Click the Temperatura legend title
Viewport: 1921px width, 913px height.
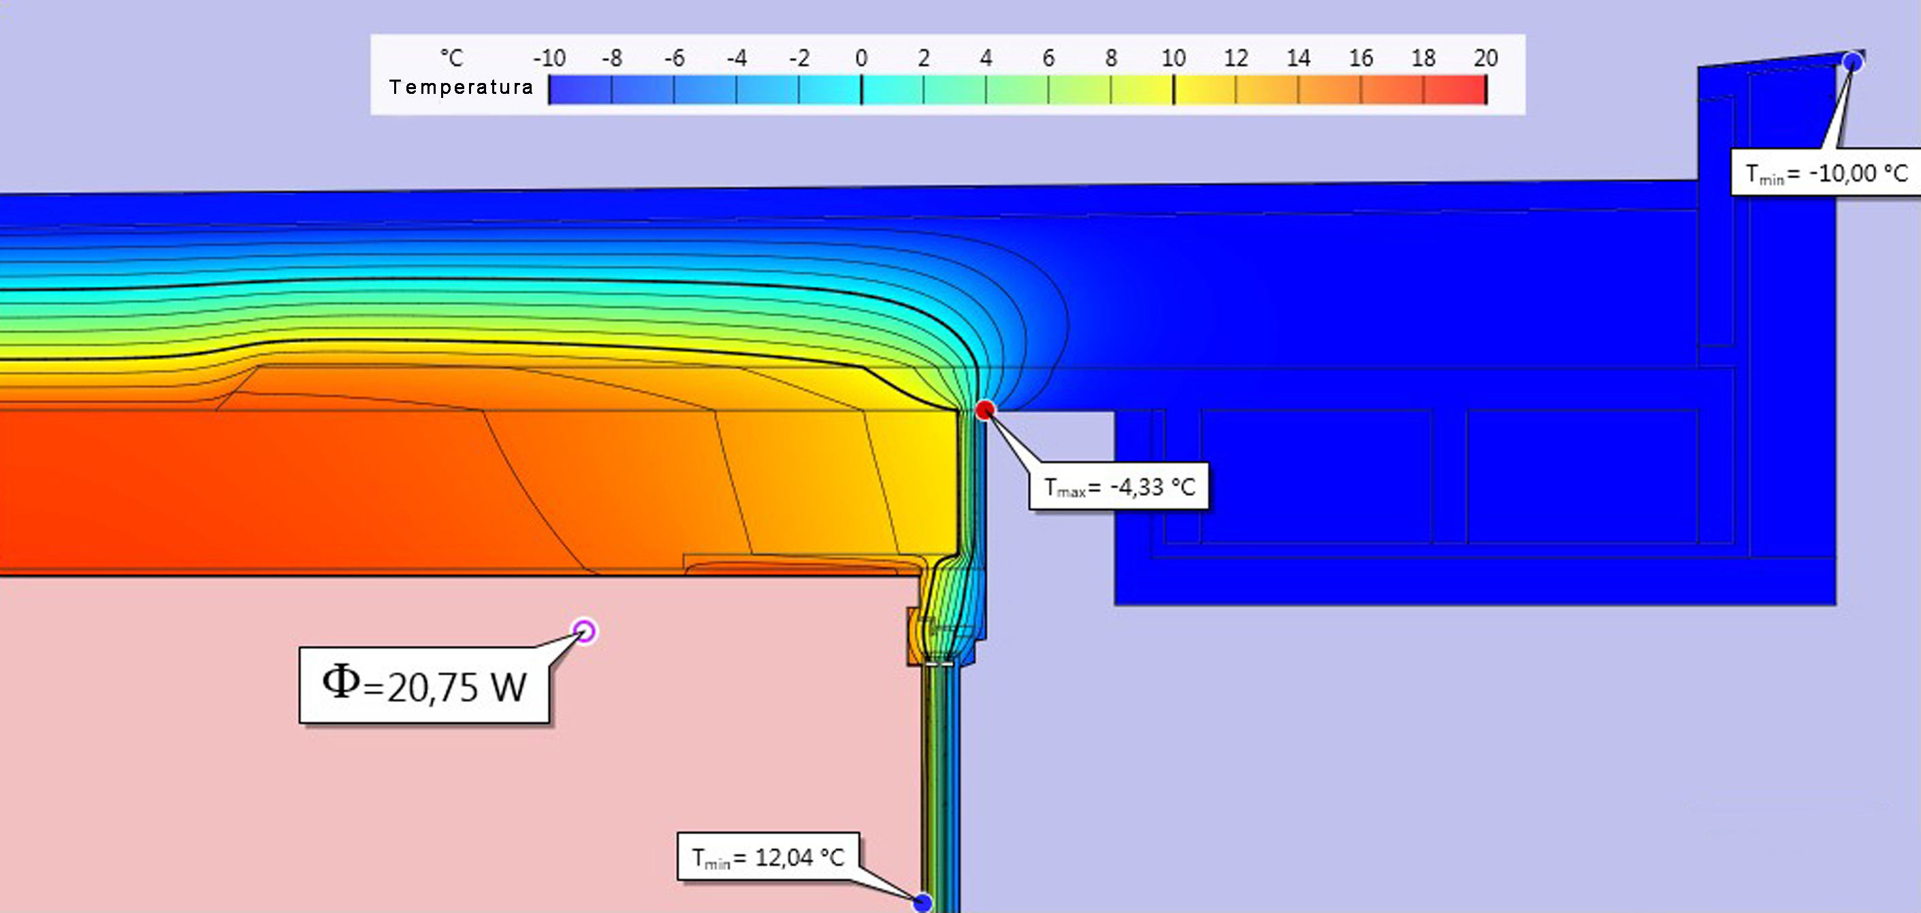coord(461,87)
